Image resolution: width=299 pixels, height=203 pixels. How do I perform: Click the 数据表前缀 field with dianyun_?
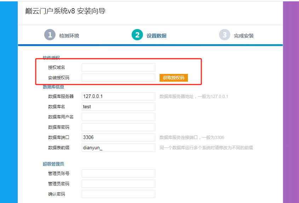(118, 147)
